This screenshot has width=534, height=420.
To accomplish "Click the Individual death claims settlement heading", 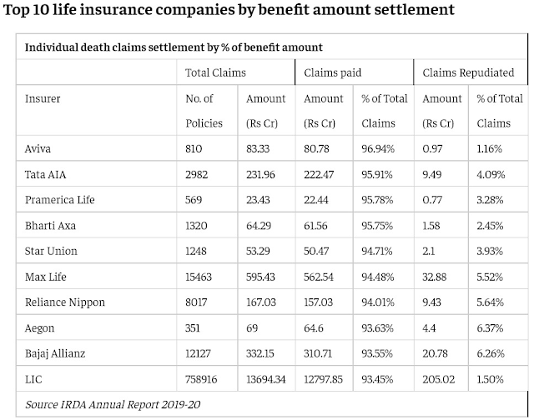I will [174, 47].
